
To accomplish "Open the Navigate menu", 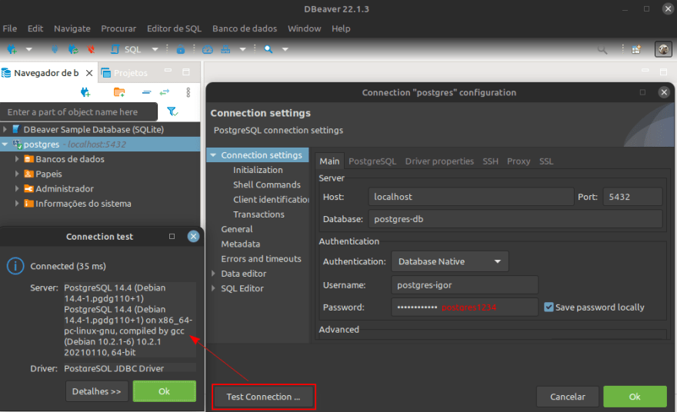I will coord(72,28).
